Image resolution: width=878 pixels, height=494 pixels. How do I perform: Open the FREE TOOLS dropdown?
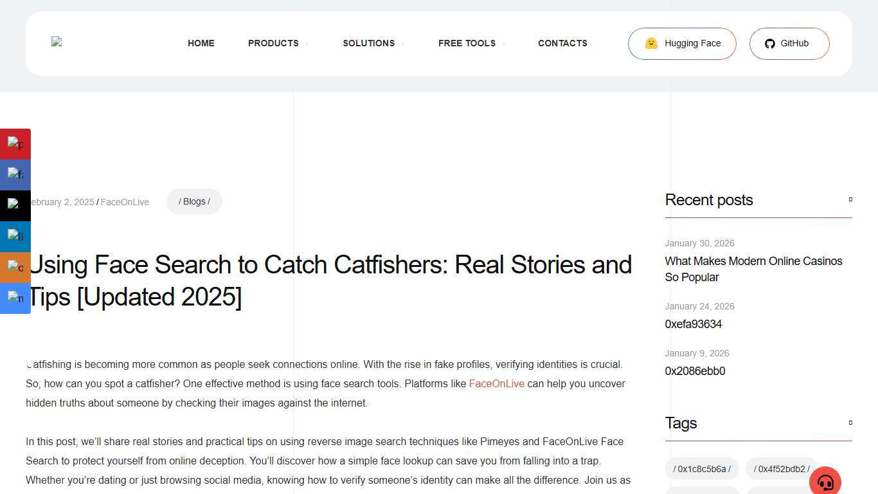point(467,43)
